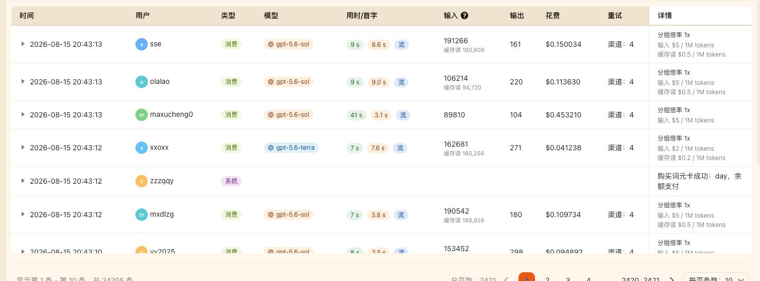The width and height of the screenshot is (760, 281).
Task: Click the 8.6 s first-token tag
Action: tap(379, 45)
